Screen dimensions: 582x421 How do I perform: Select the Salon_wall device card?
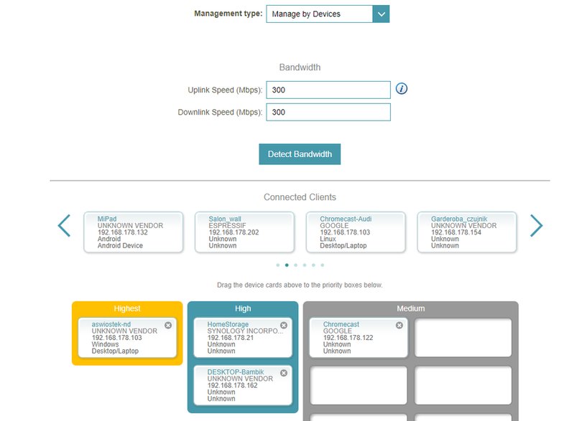(244, 232)
